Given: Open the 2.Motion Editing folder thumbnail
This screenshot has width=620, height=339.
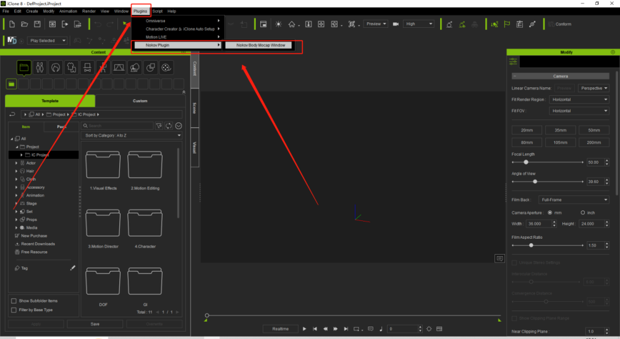Looking at the screenshot, I should pos(145,165).
